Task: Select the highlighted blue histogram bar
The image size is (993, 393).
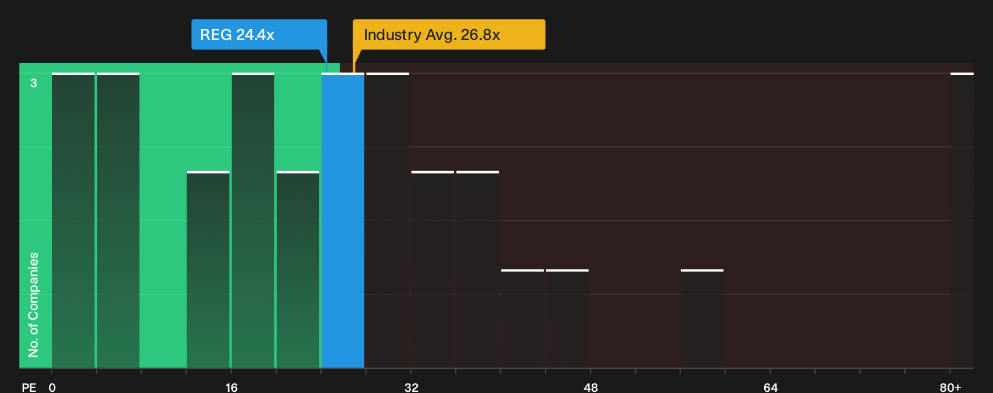Action: pos(343,221)
